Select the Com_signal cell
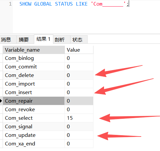 click(x=34, y=127)
